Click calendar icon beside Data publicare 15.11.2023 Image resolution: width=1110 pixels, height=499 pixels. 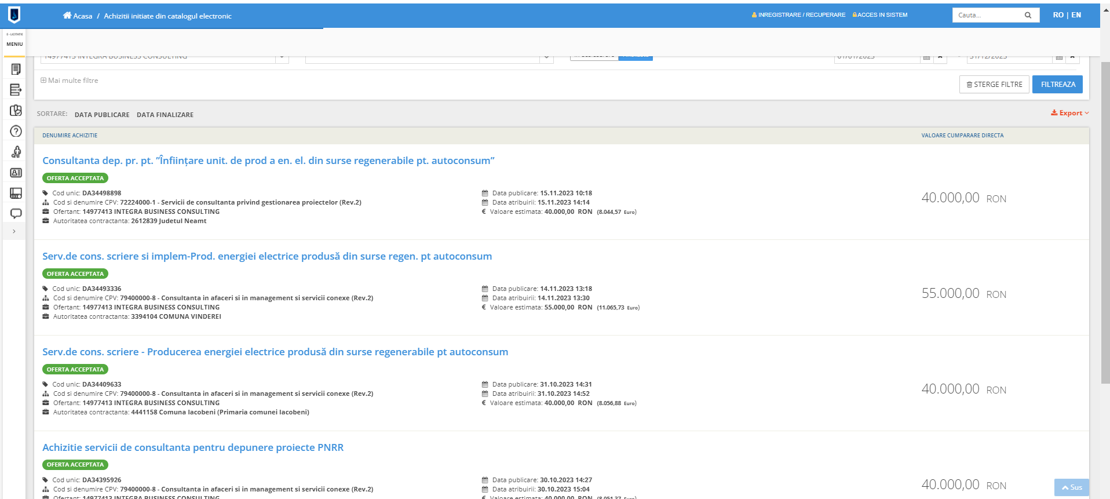[x=485, y=193]
